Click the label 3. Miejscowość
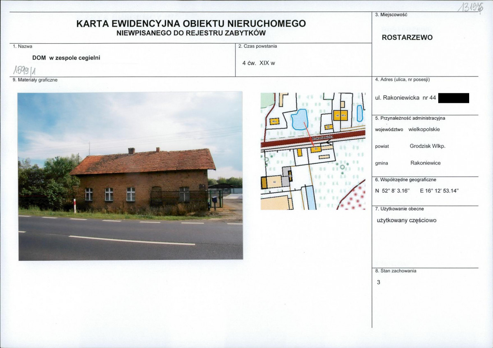 [391, 15]
